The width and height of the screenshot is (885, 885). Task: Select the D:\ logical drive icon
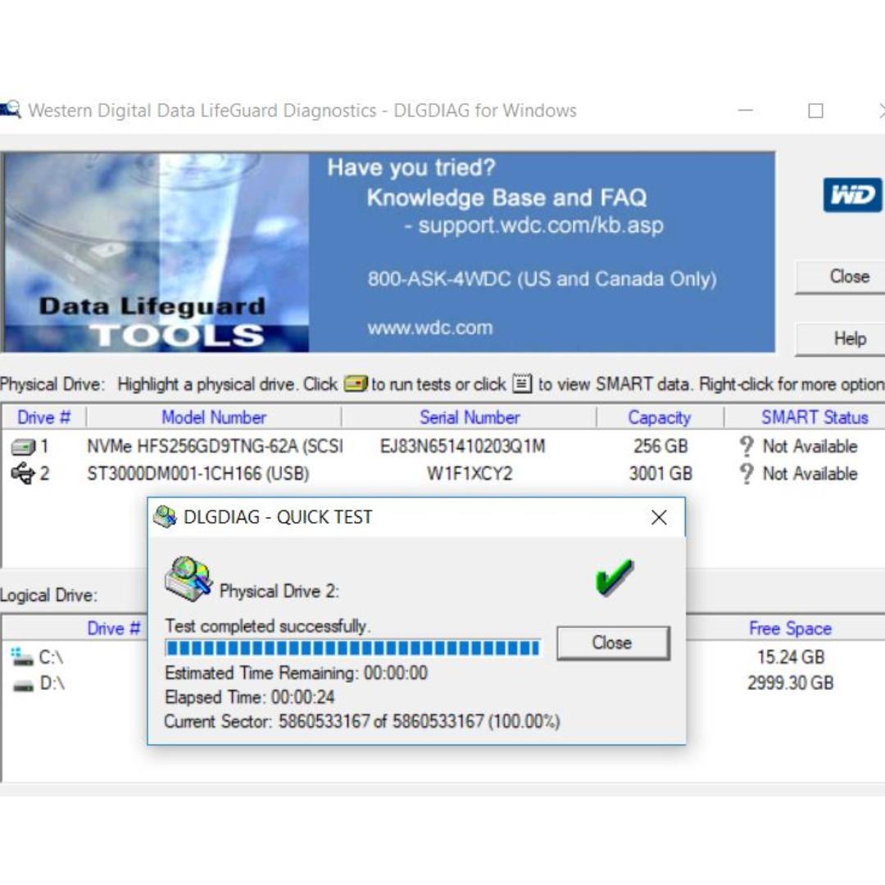23,687
